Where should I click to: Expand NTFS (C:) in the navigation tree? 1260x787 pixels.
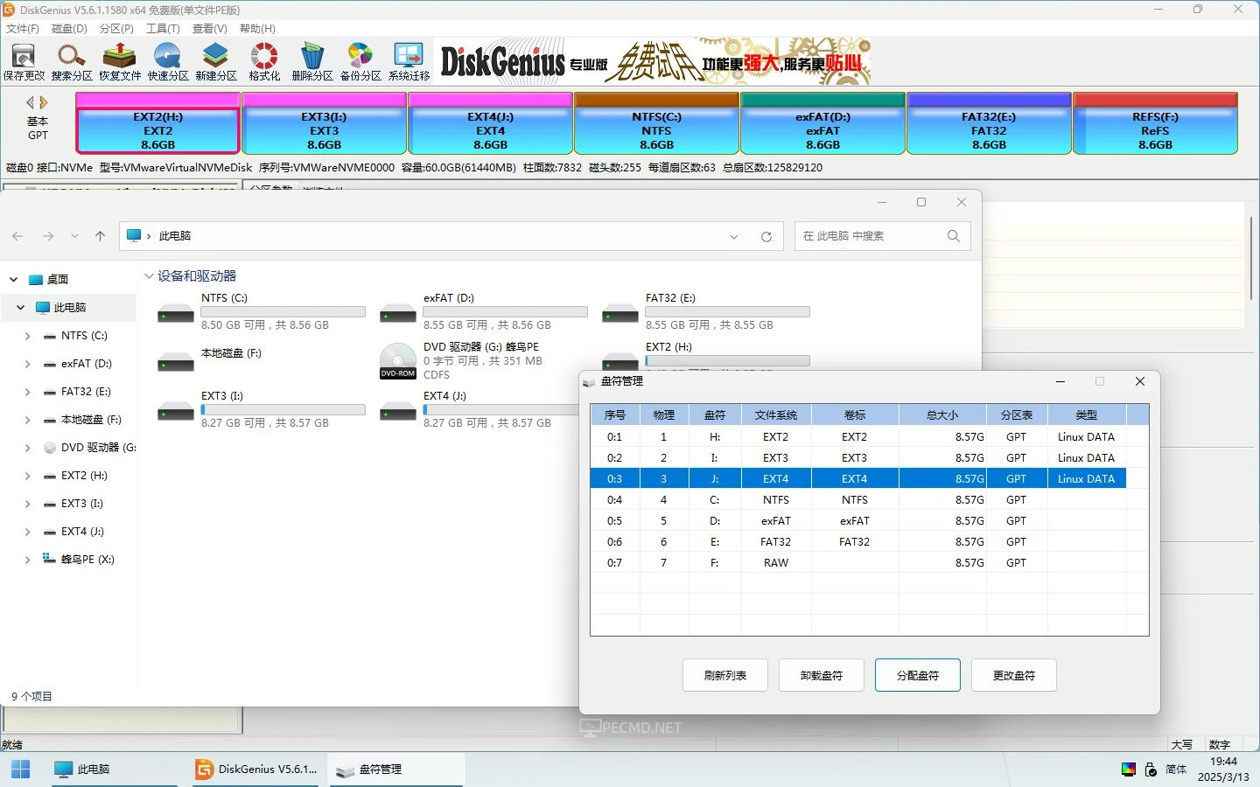pos(27,336)
